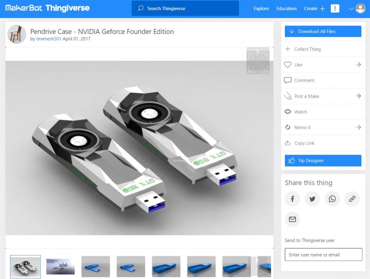Share by email envelope icon
The width and height of the screenshot is (370, 279).
click(292, 219)
